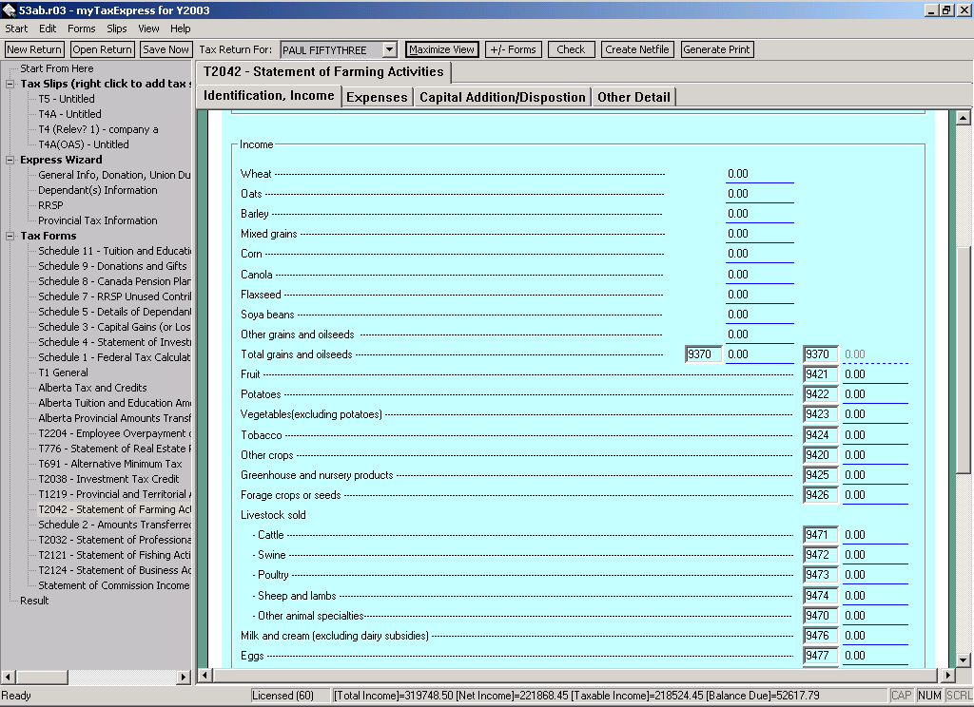Open the Tax Return For dropdown
The width and height of the screenshot is (974, 707).
pyautogui.click(x=389, y=49)
